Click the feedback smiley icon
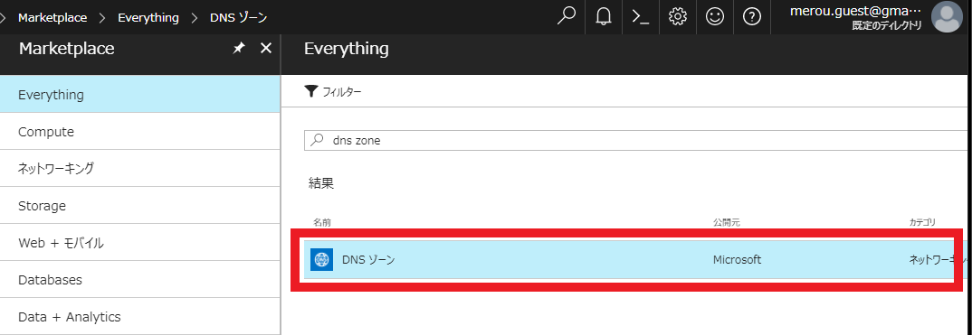This screenshot has height=335, width=972. (715, 16)
